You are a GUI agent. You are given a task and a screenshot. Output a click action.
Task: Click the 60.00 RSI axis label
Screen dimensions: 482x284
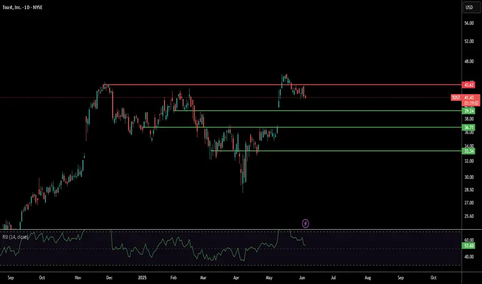(x=469, y=240)
